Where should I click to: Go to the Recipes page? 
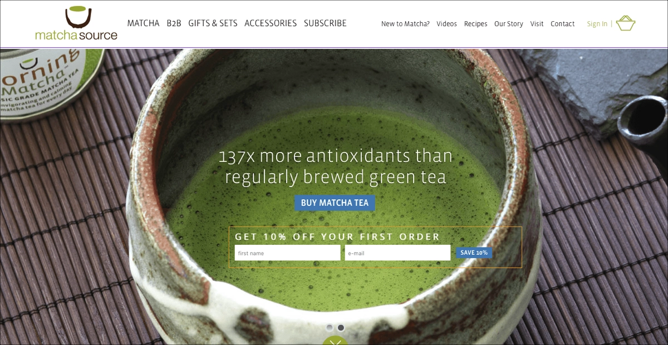[475, 24]
